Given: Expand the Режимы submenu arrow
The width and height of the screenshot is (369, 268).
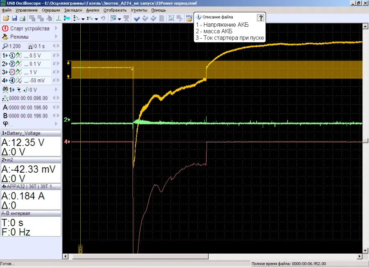Looking at the screenshot, I should [x=56, y=36].
